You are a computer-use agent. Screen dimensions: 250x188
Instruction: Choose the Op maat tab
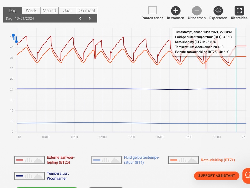point(87,11)
